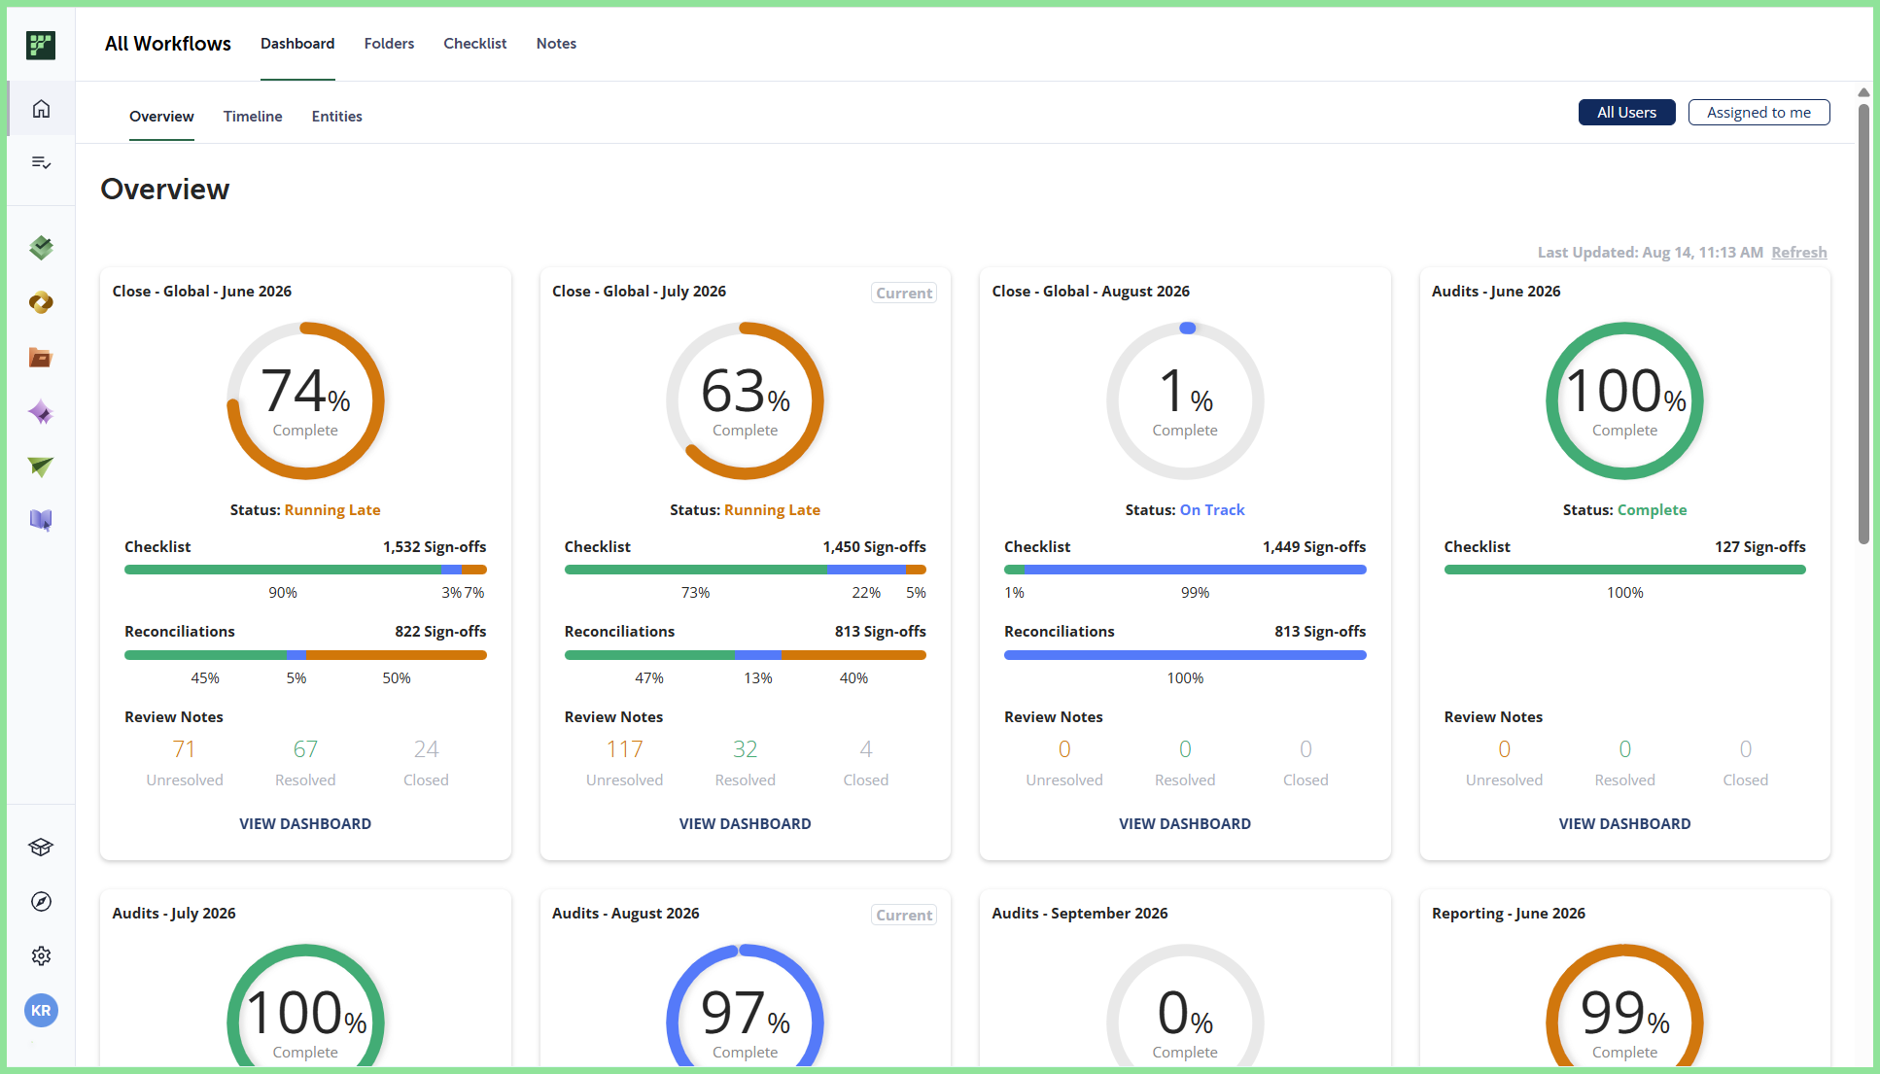This screenshot has height=1074, width=1880.
Task: Click the green app logo in the sidebar
Action: [41, 45]
